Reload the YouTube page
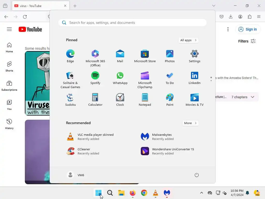The height and width of the screenshot is (199, 265). coord(25,17)
